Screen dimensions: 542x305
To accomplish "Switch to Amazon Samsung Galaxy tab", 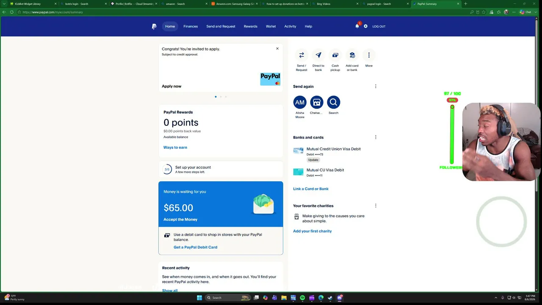I will [234, 4].
